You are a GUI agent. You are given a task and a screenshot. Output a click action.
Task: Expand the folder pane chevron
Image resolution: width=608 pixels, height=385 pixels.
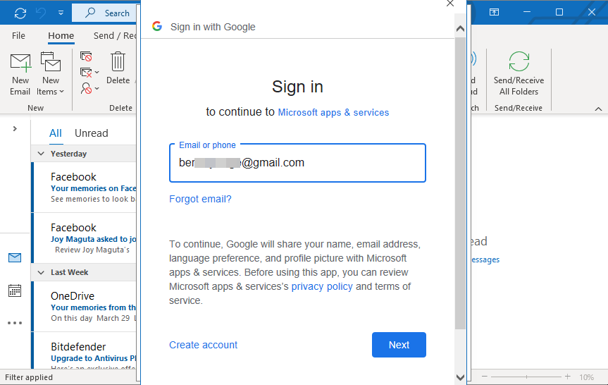15,128
